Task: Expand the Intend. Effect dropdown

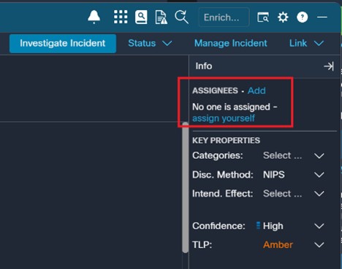Action: point(294,194)
